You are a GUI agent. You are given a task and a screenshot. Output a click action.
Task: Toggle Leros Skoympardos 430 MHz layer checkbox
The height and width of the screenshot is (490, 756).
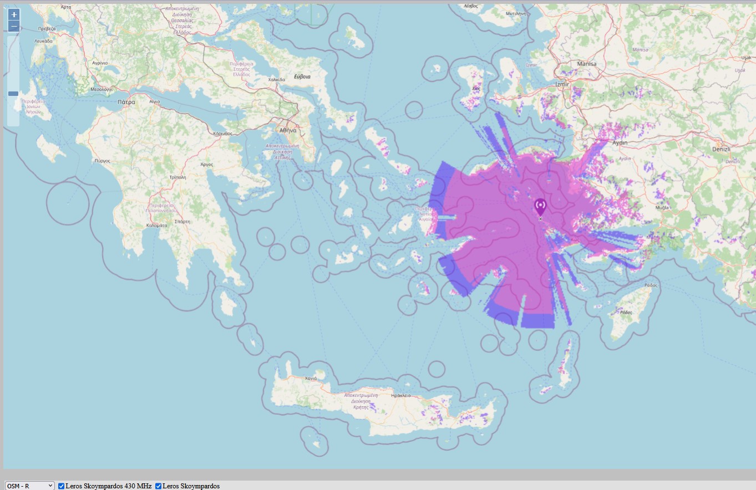61,486
